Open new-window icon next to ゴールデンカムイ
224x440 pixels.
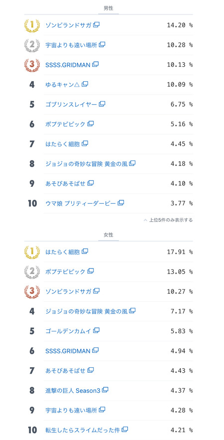tap(97, 330)
